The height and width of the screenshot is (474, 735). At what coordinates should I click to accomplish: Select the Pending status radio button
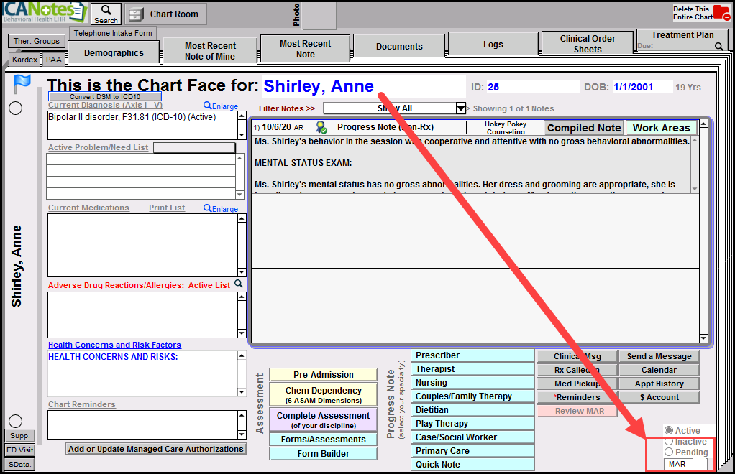[x=669, y=452]
